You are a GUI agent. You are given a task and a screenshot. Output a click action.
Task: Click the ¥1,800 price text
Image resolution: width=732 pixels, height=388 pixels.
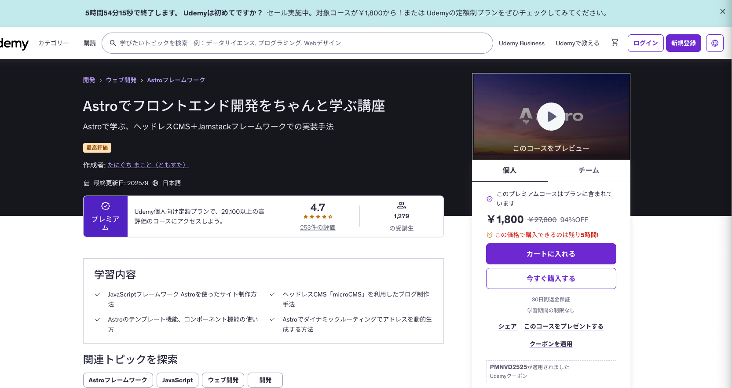pos(505,220)
